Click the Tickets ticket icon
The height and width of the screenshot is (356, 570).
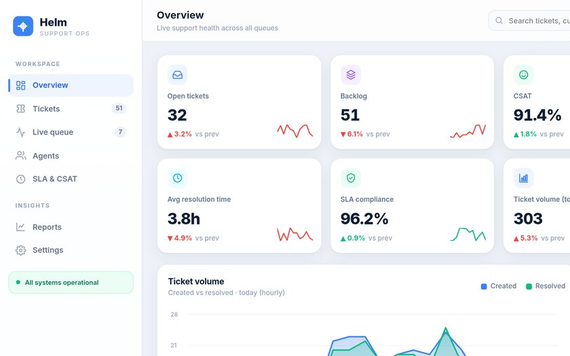pos(21,108)
